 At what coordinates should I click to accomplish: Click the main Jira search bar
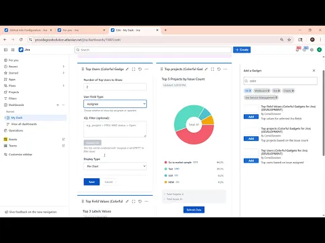(x=153, y=50)
